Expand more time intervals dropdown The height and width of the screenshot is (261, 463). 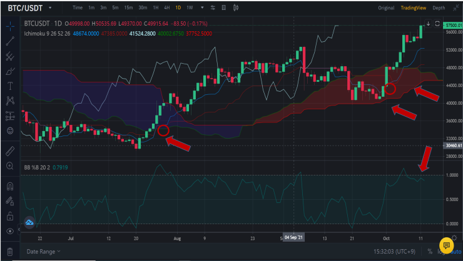click(202, 7)
